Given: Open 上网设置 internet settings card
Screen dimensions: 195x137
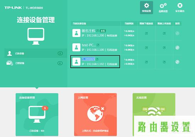Looking at the screenshot, I should 95,115.
